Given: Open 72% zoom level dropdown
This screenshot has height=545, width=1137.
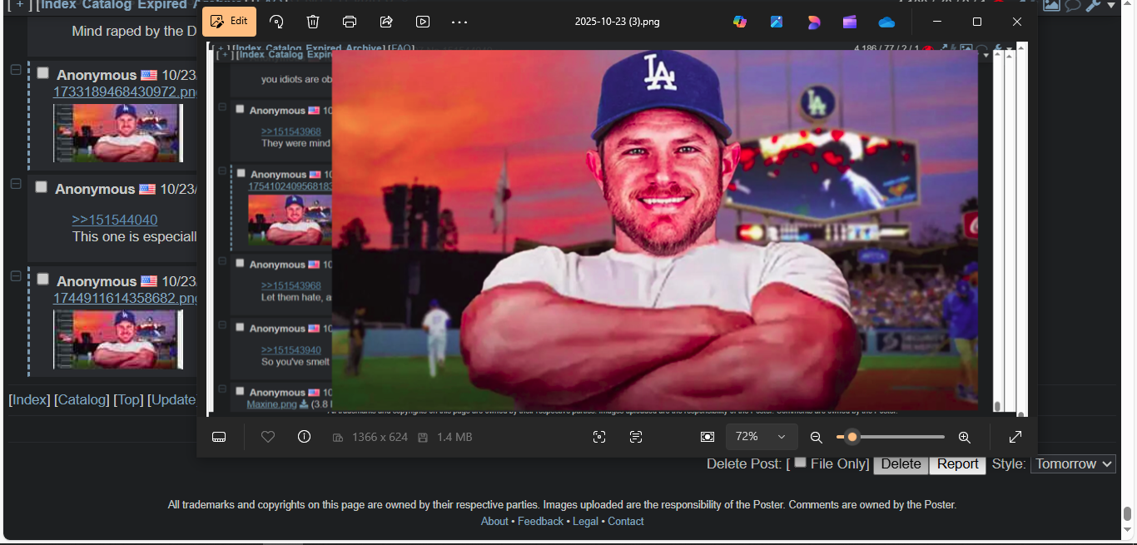Looking at the screenshot, I should (762, 437).
